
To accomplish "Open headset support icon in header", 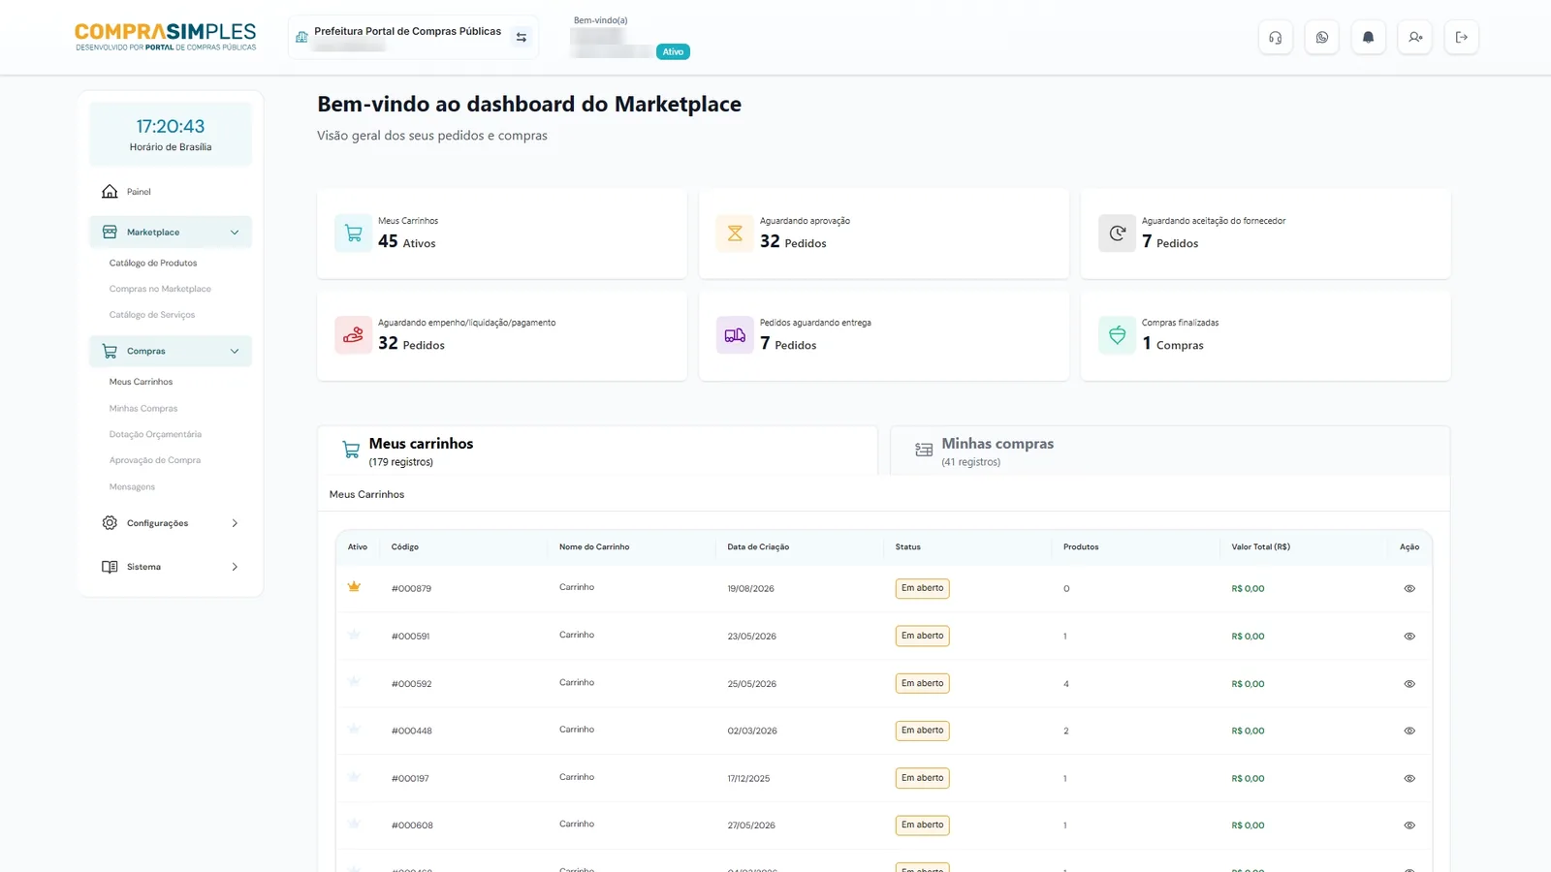I will click(x=1275, y=38).
